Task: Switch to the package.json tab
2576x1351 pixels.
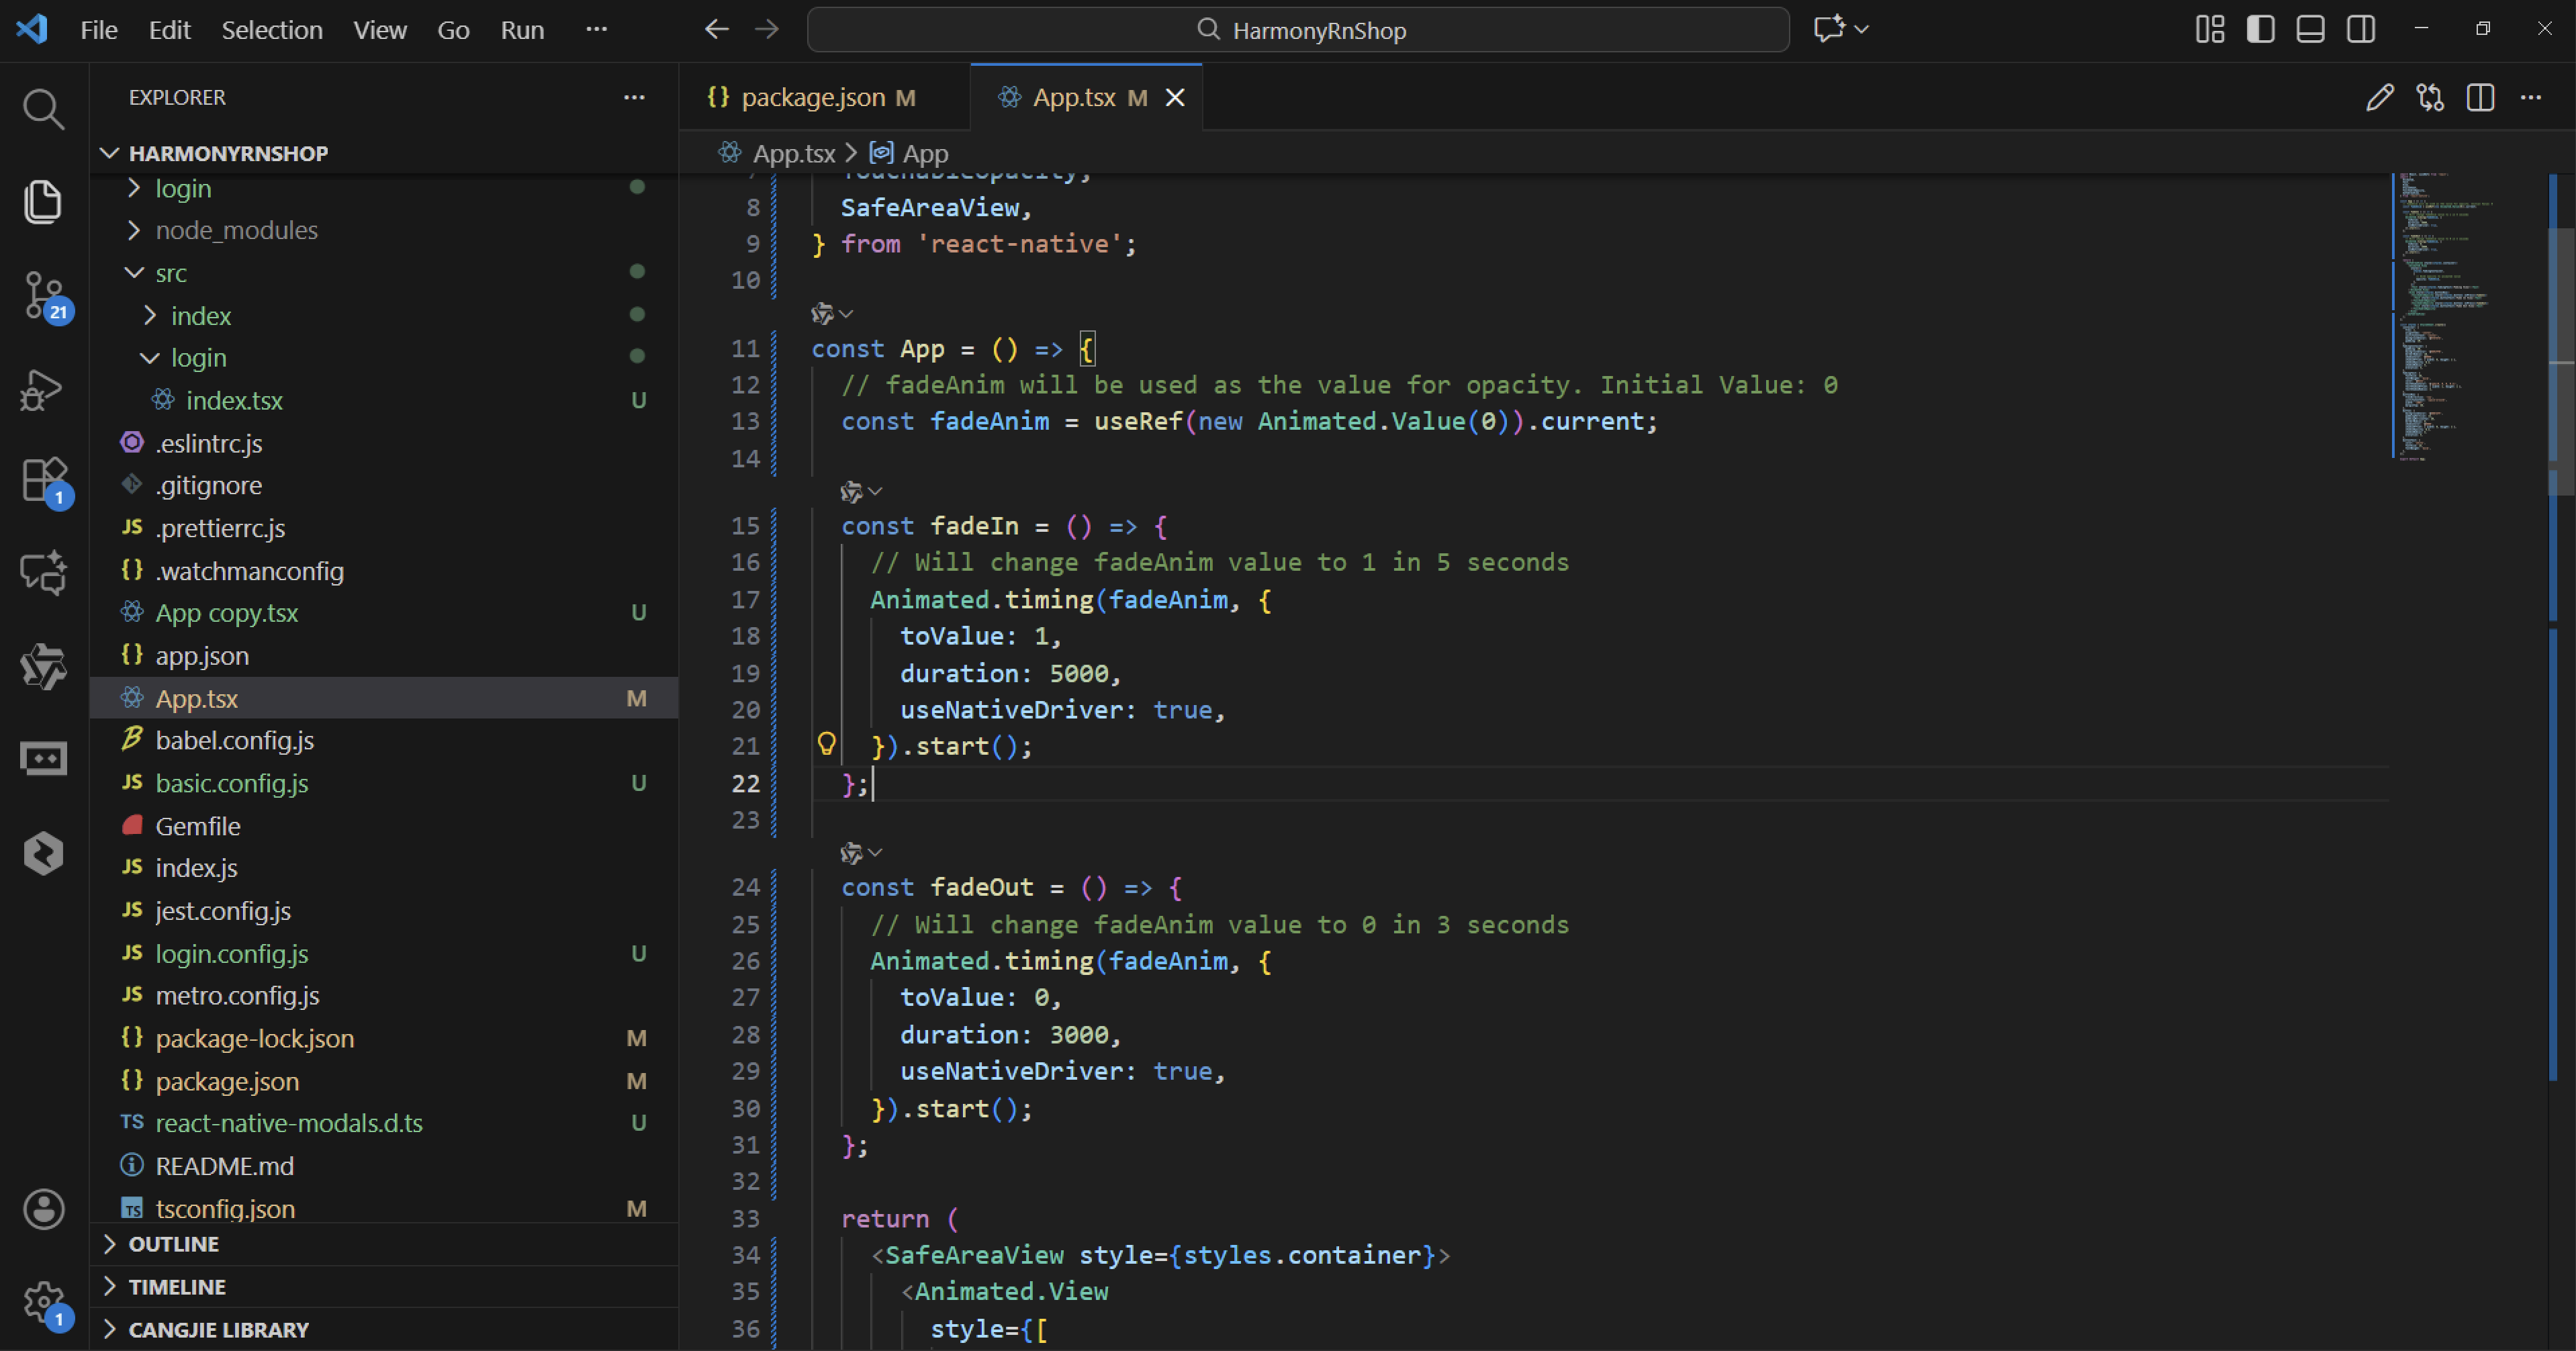Action: tap(812, 98)
